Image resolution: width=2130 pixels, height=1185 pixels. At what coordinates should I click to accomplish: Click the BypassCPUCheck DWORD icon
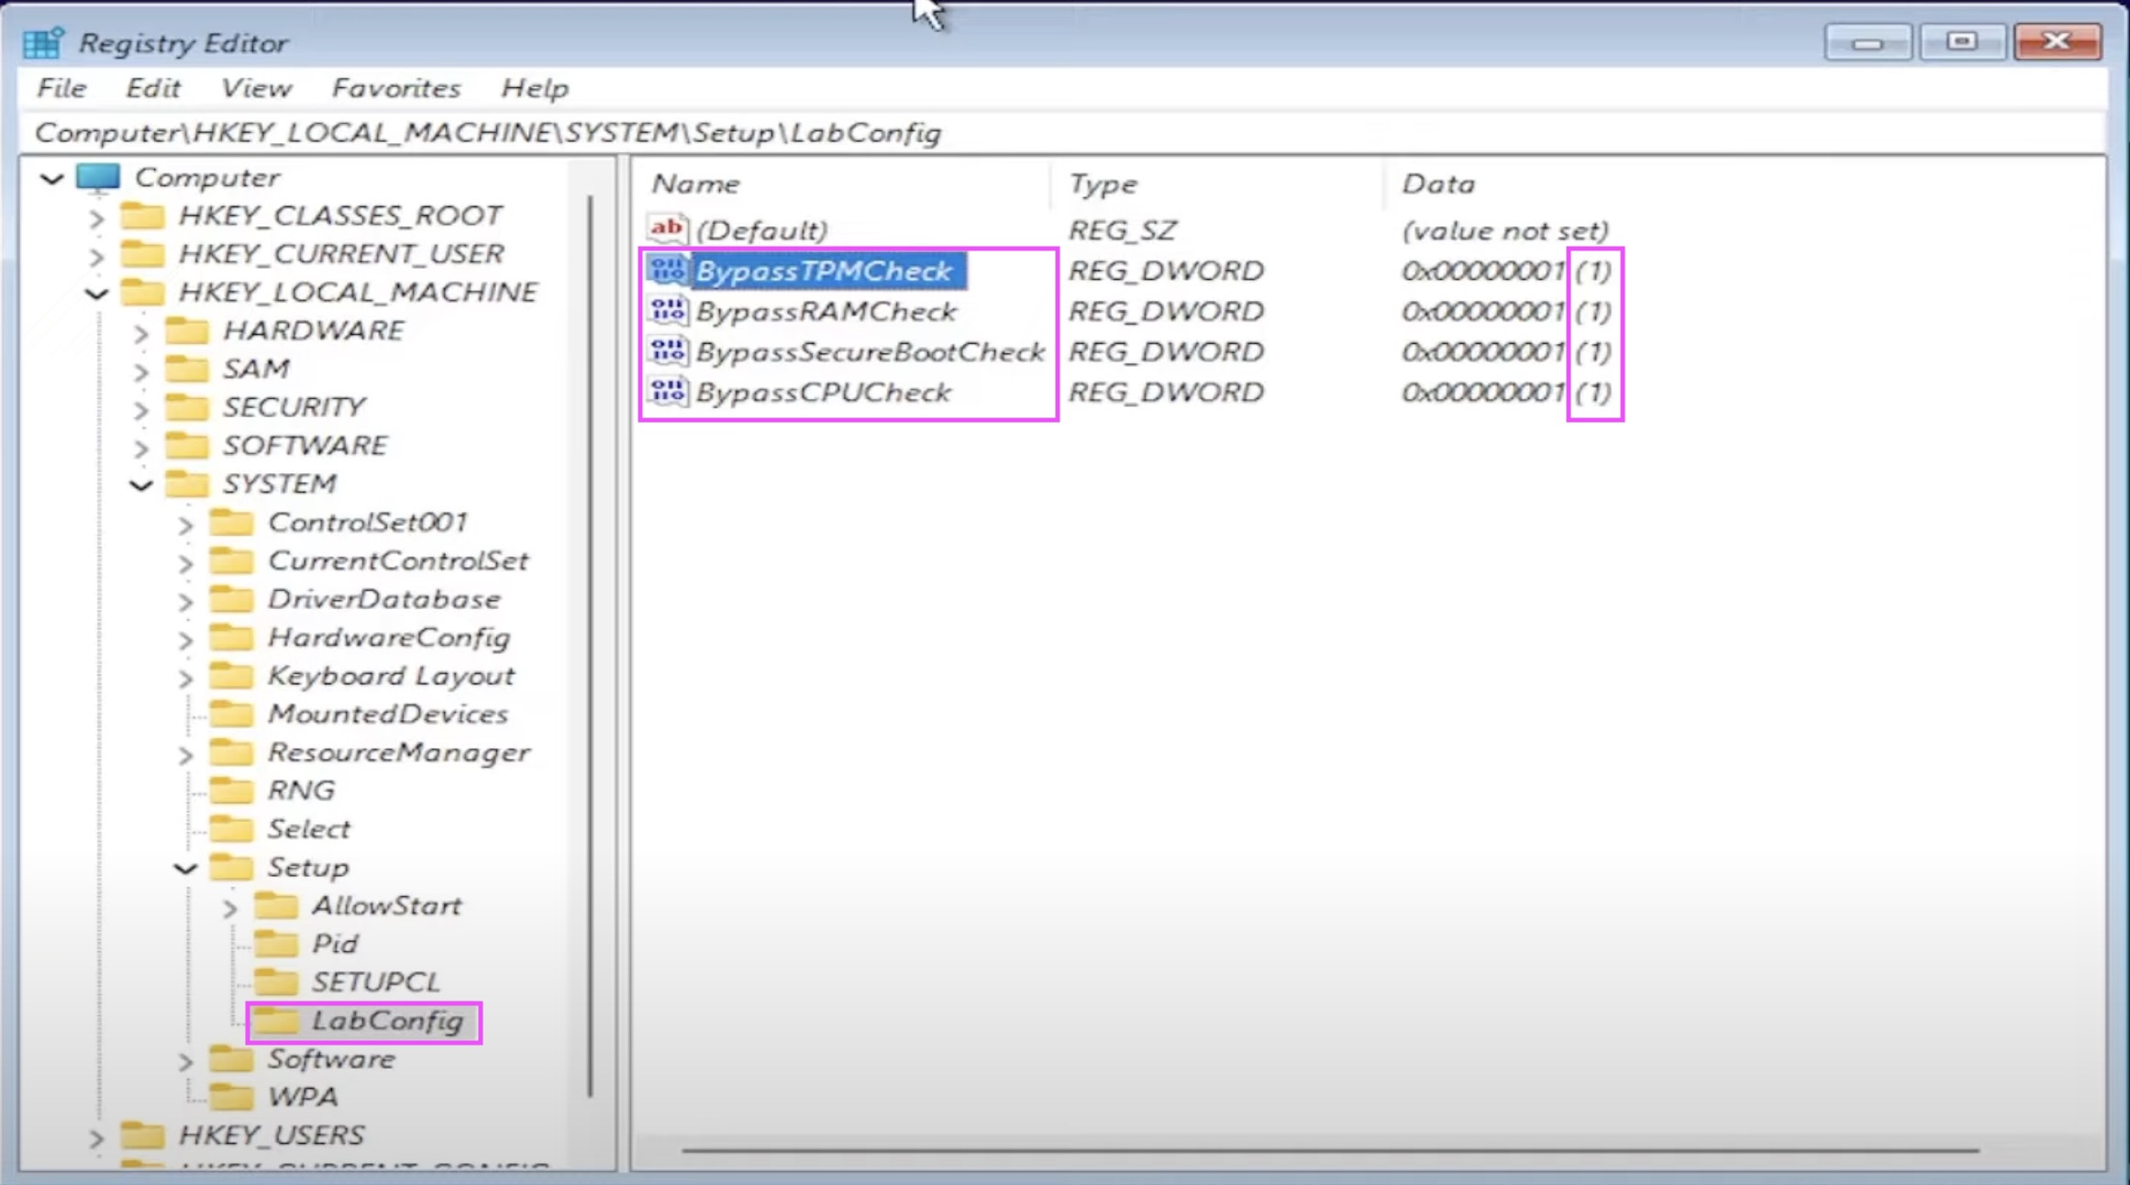point(667,392)
